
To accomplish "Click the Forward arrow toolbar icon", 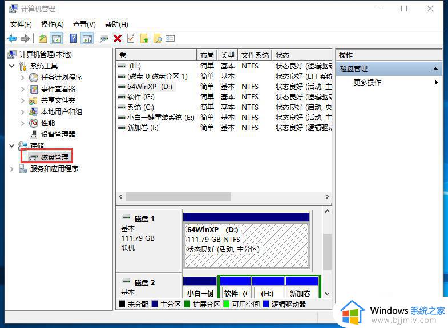I will click(x=25, y=38).
